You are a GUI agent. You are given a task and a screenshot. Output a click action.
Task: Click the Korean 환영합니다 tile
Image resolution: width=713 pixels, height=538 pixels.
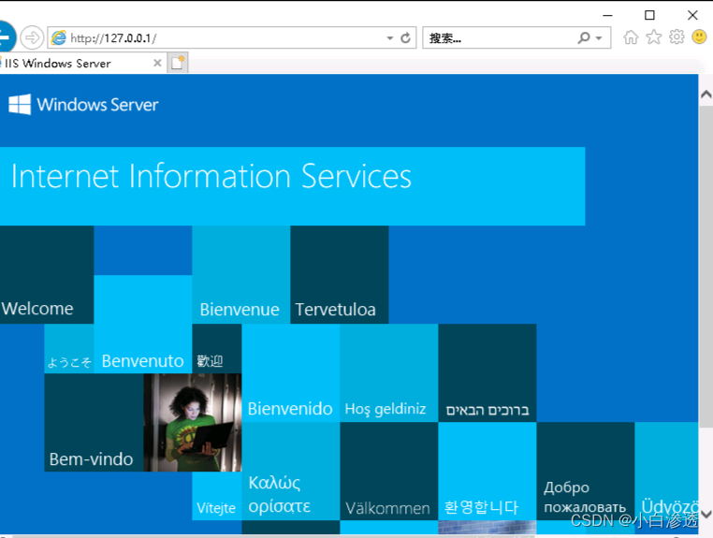click(x=487, y=472)
